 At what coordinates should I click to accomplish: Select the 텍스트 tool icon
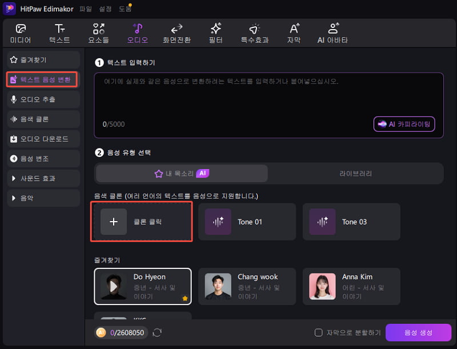(59, 33)
